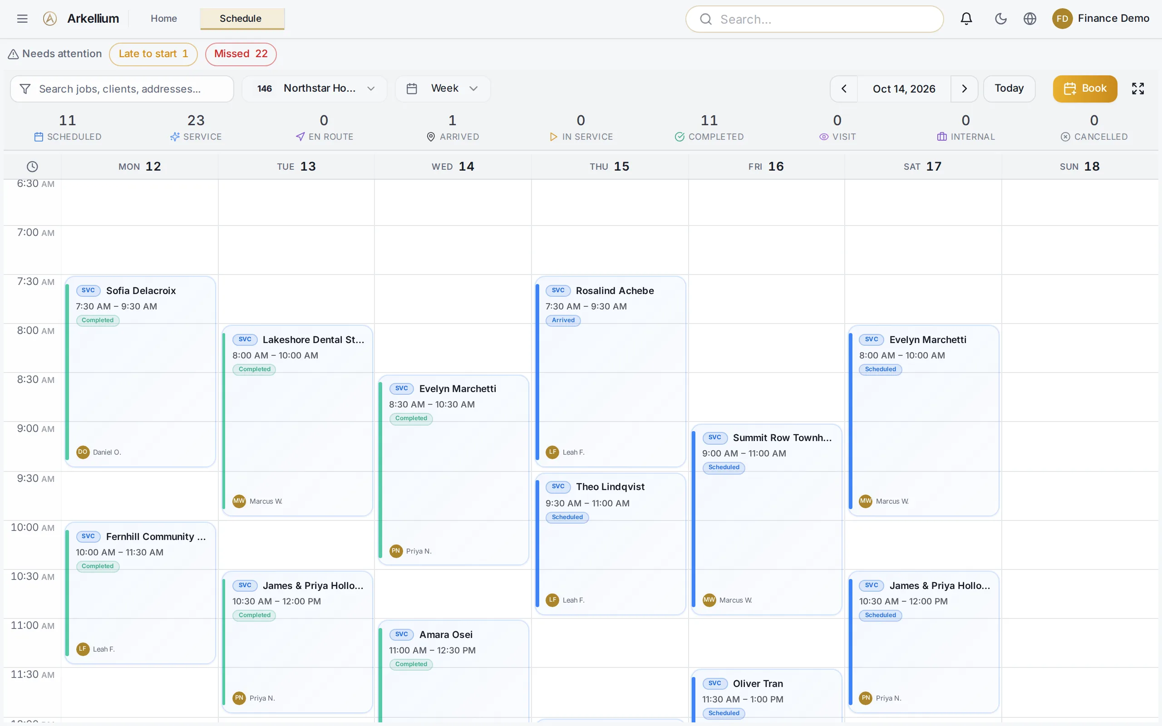Go to next week arrow
This screenshot has height=726, width=1162.
point(964,89)
